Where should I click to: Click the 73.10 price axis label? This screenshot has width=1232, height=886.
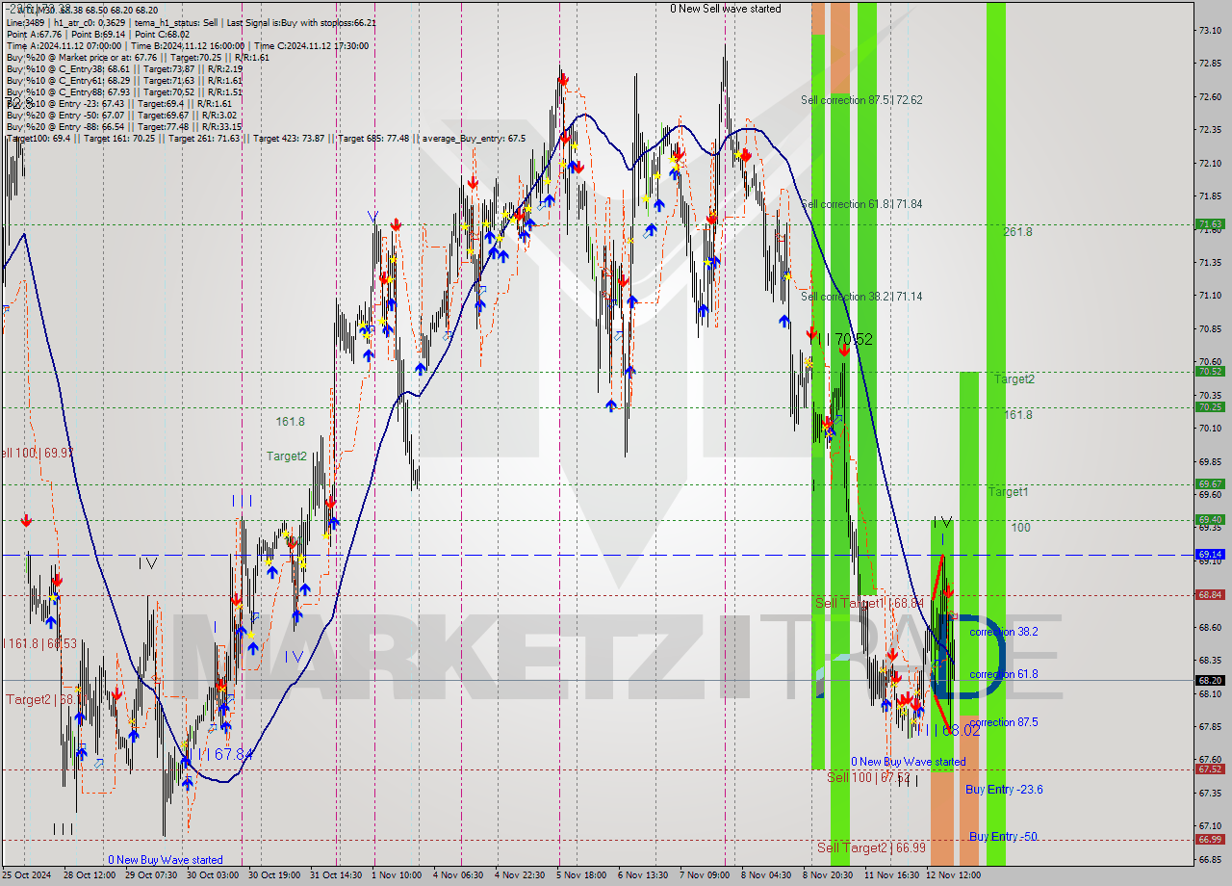(1208, 31)
